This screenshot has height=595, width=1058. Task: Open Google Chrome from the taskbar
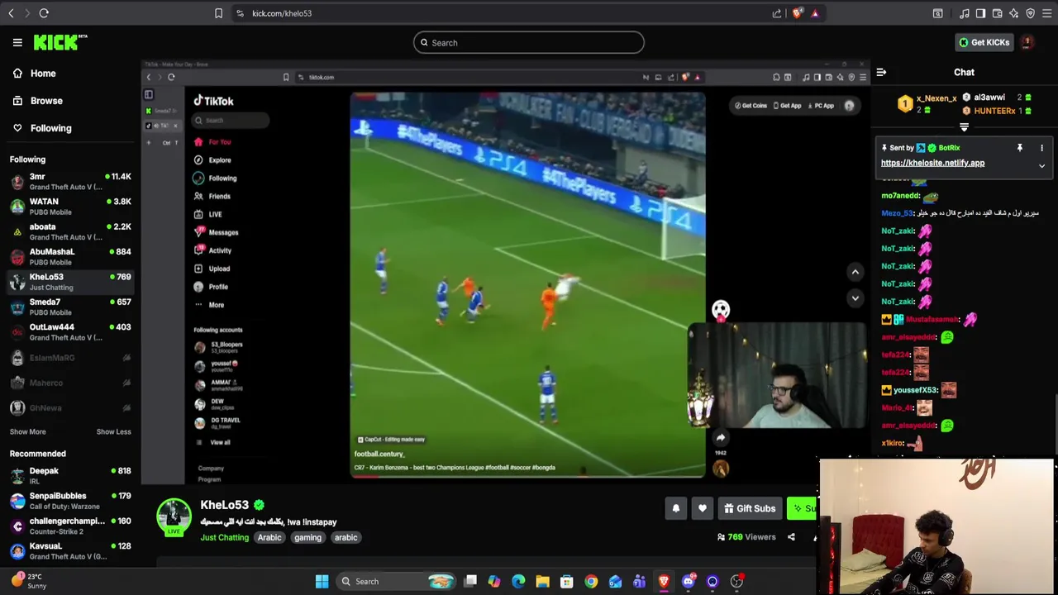591,582
